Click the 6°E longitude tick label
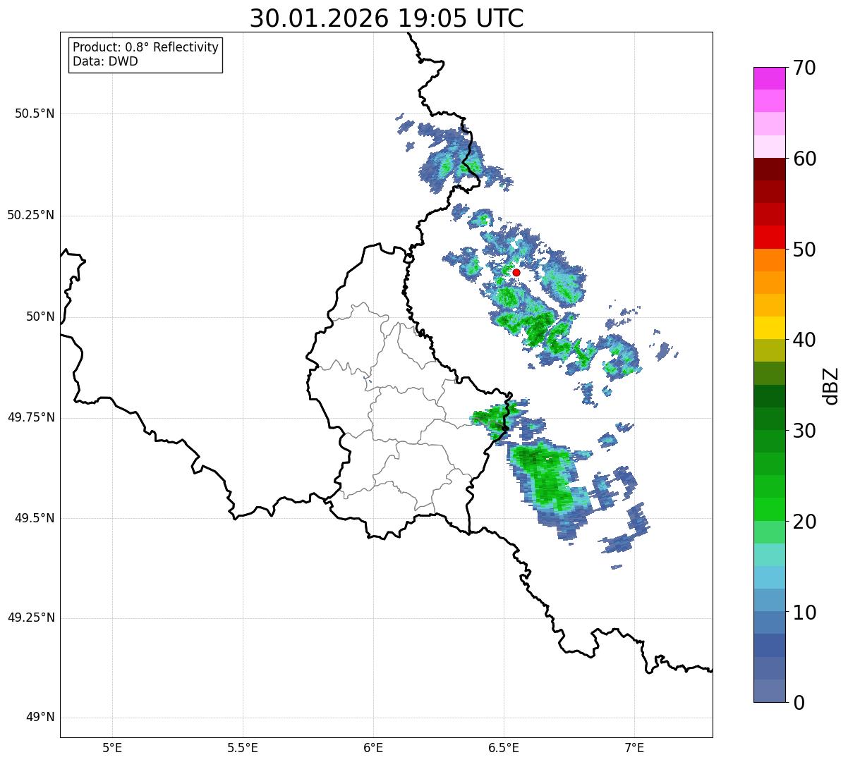 tap(373, 748)
